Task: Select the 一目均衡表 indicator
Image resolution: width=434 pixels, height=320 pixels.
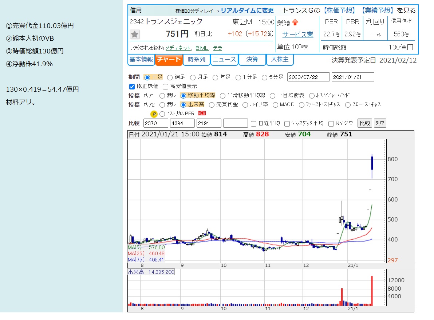Action: pyautogui.click(x=272, y=96)
